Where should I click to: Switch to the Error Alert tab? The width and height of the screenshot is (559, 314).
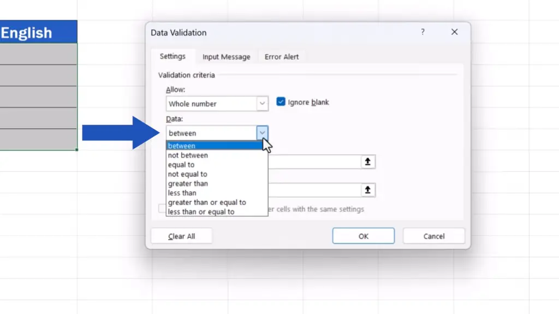(x=282, y=57)
